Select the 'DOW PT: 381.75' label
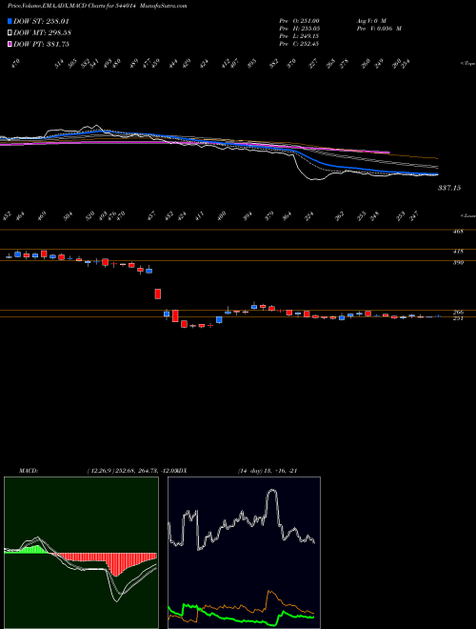The width and height of the screenshot is (476, 629). coord(41,44)
